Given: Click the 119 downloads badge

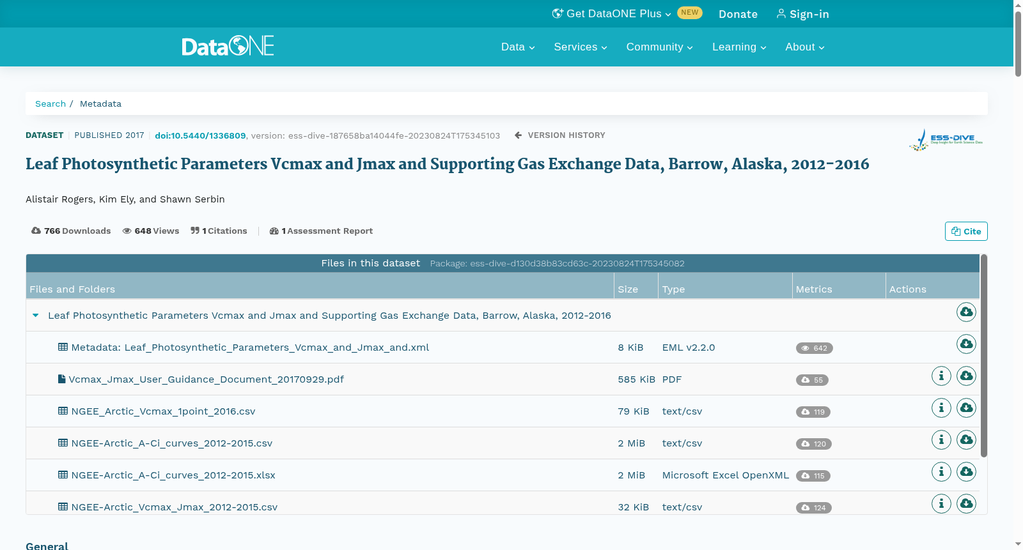Looking at the screenshot, I should coord(813,412).
